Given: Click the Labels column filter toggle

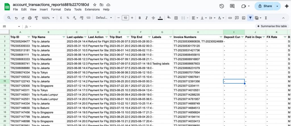Looking at the screenshot, I should 171,37.
